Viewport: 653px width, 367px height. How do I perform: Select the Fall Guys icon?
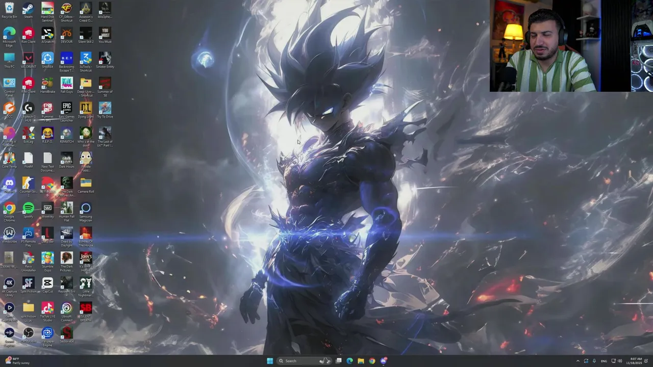[66, 85]
